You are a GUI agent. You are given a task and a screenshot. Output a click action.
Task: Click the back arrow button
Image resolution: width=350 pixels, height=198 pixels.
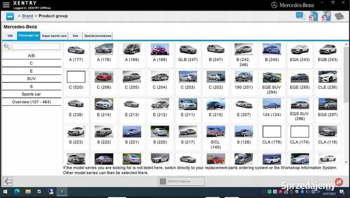pyautogui.click(x=8, y=181)
